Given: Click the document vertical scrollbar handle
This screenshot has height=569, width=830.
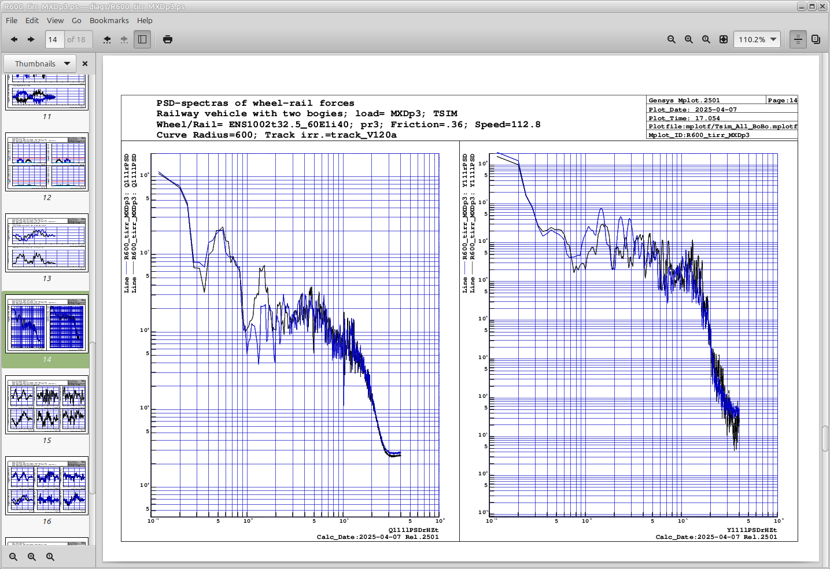Looking at the screenshot, I should [825, 438].
